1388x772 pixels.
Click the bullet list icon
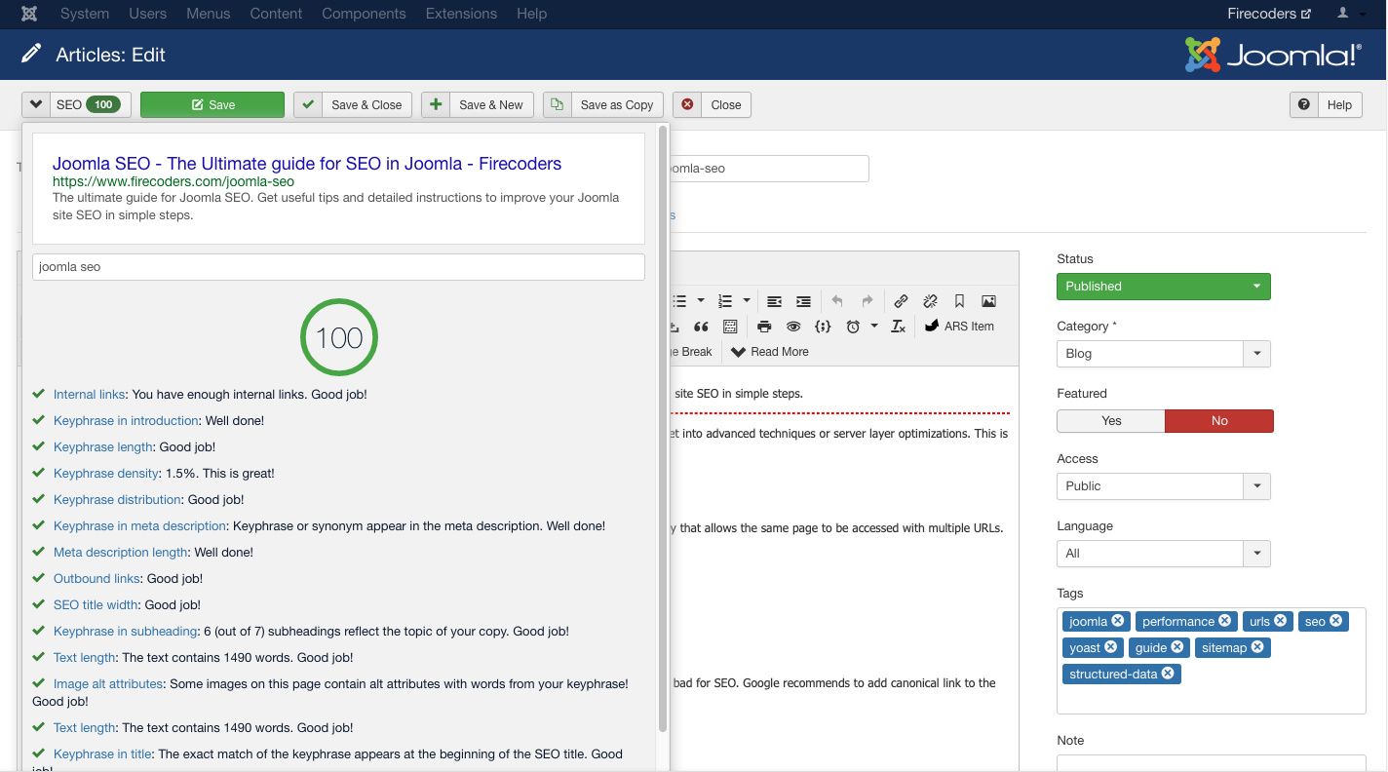[680, 301]
